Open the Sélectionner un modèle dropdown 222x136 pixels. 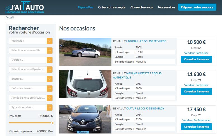31,51
